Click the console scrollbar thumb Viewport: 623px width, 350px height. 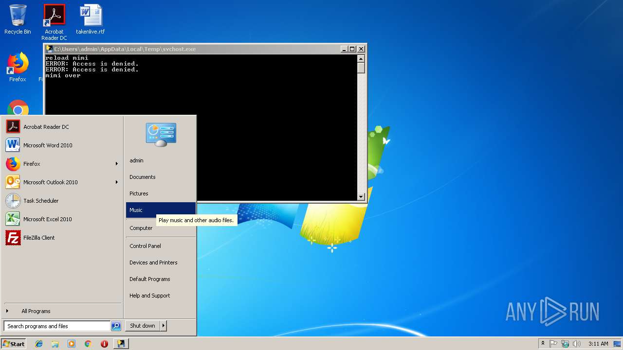(361, 68)
